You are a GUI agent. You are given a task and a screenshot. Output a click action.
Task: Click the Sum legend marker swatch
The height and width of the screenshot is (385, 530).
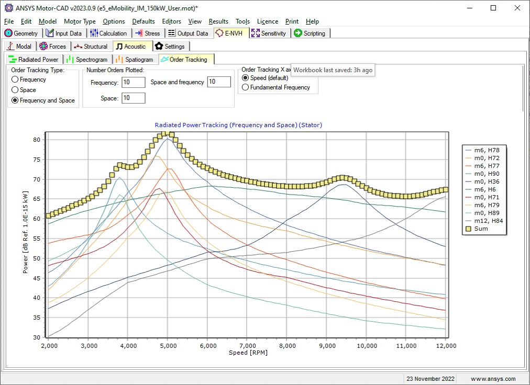469,229
